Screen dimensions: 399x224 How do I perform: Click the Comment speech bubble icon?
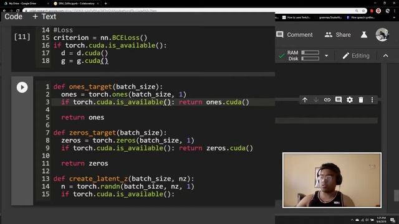(280, 35)
